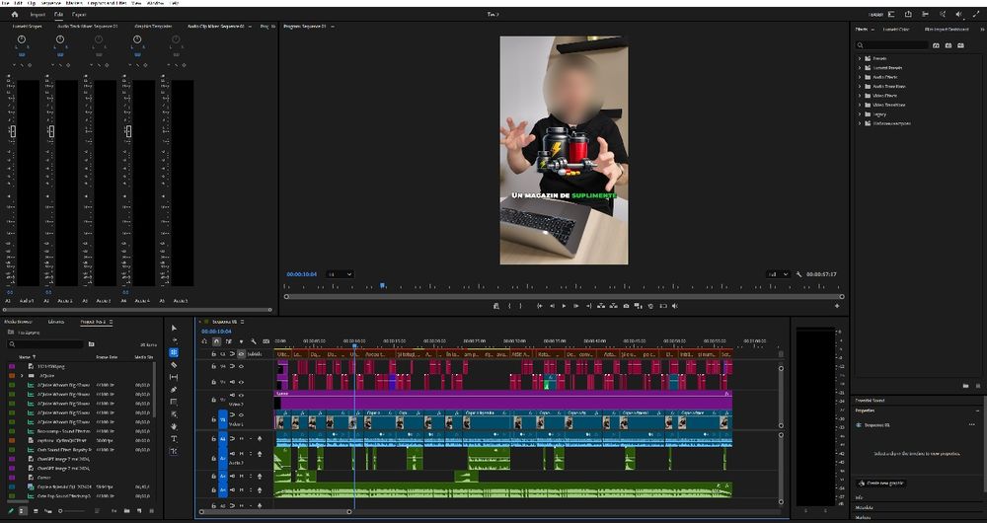Screen dimensions: 987x523
Task: Step forward one frame in Program monitor
Action: [576, 306]
